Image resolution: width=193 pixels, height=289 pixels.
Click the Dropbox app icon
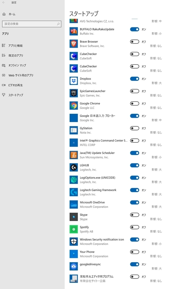tap(74, 81)
